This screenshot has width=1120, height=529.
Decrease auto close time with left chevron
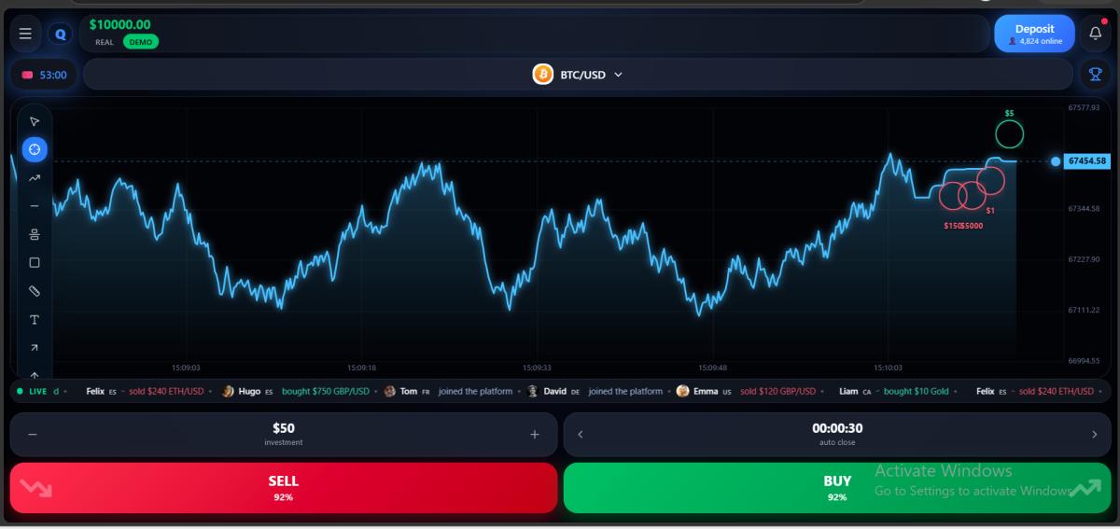point(581,434)
